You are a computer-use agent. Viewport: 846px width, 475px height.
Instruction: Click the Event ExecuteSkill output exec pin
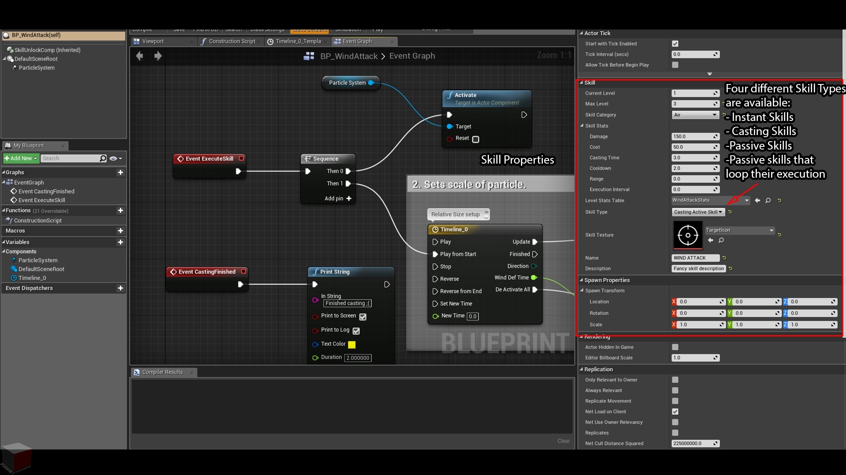[238, 171]
